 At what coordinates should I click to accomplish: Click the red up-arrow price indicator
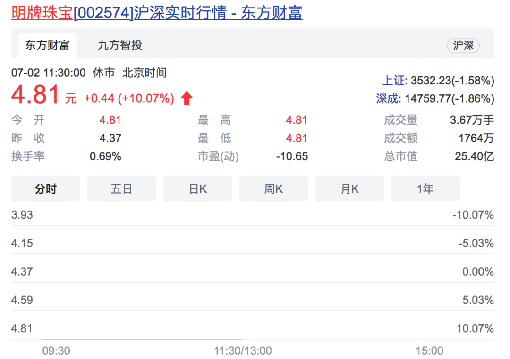(187, 98)
